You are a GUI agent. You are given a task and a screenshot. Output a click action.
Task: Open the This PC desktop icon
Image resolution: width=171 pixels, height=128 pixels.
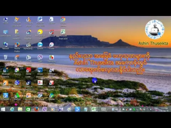click(6, 21)
